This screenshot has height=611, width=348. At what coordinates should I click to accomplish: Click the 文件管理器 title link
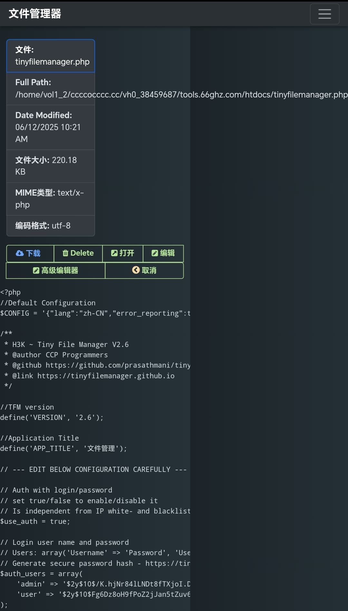tap(35, 14)
